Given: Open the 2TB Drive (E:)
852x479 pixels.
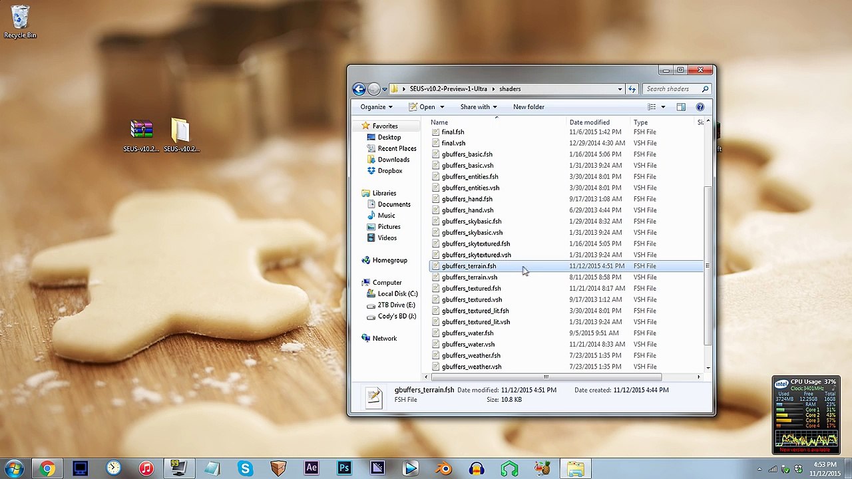Looking at the screenshot, I should [396, 305].
